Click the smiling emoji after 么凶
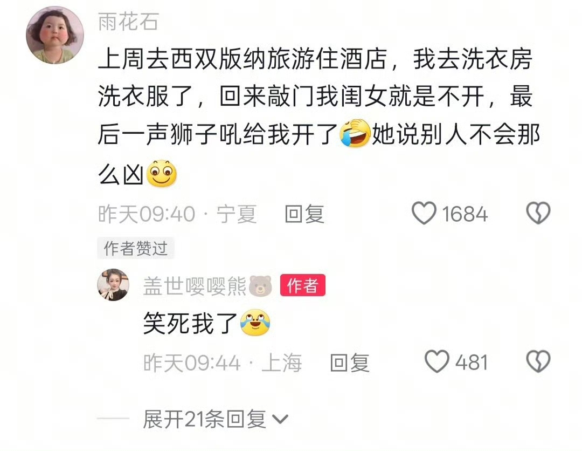582x451 pixels. click(x=162, y=174)
